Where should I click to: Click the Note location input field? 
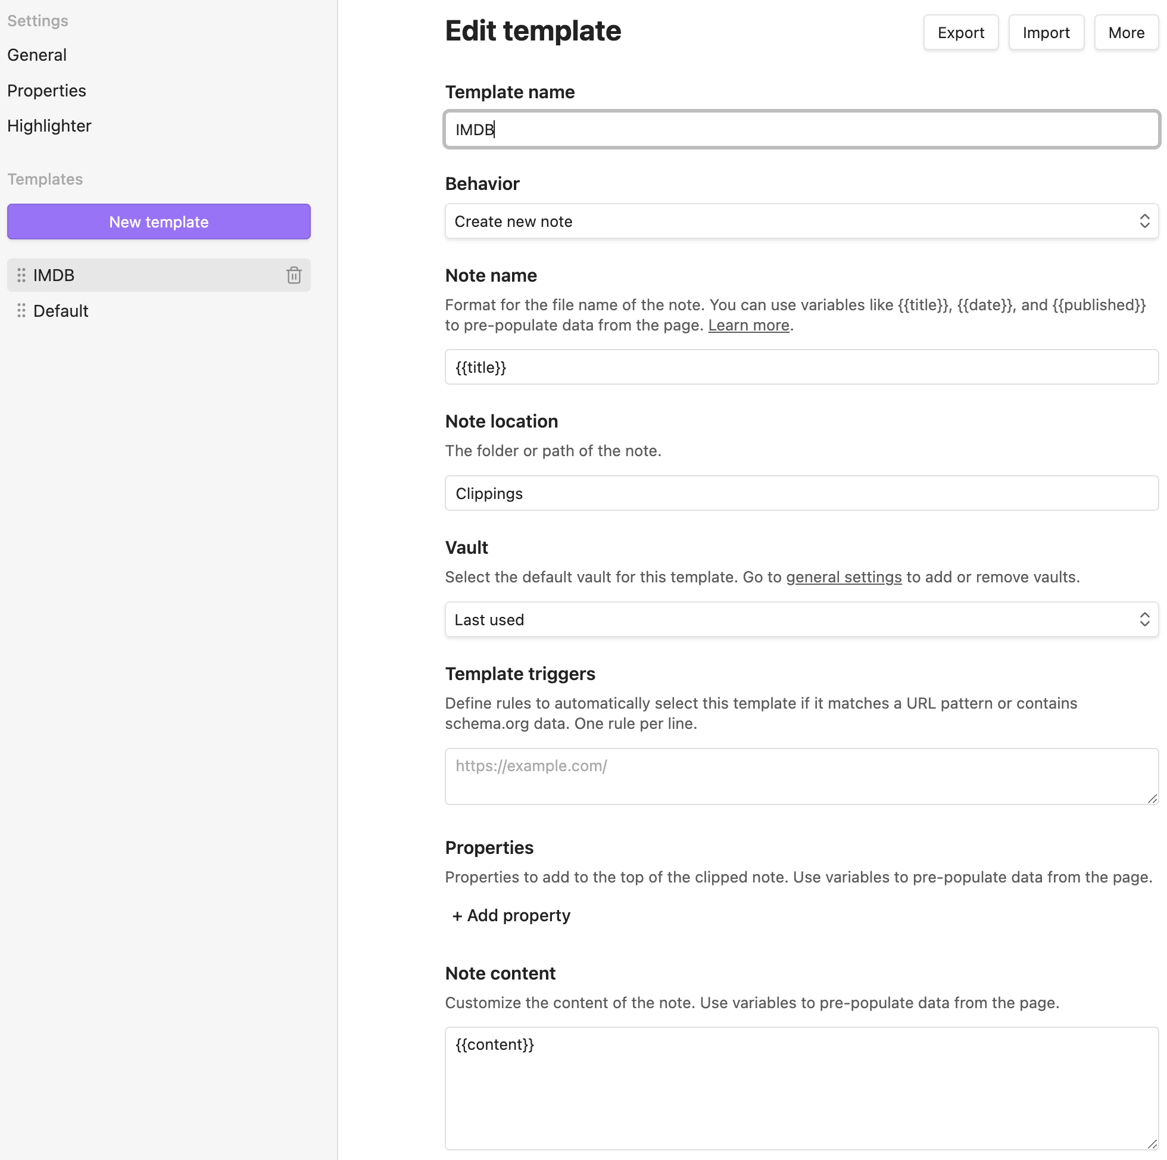coord(801,493)
